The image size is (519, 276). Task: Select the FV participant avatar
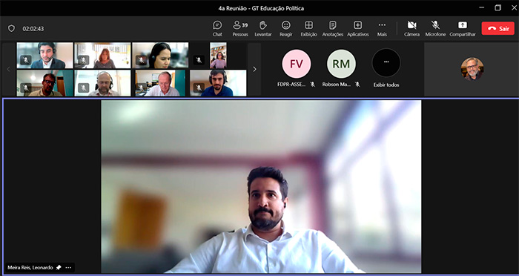pyautogui.click(x=297, y=64)
